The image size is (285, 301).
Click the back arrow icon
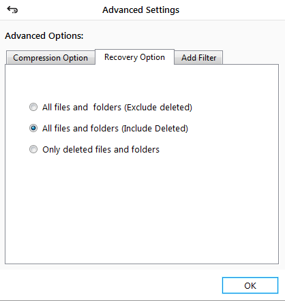click(x=12, y=10)
